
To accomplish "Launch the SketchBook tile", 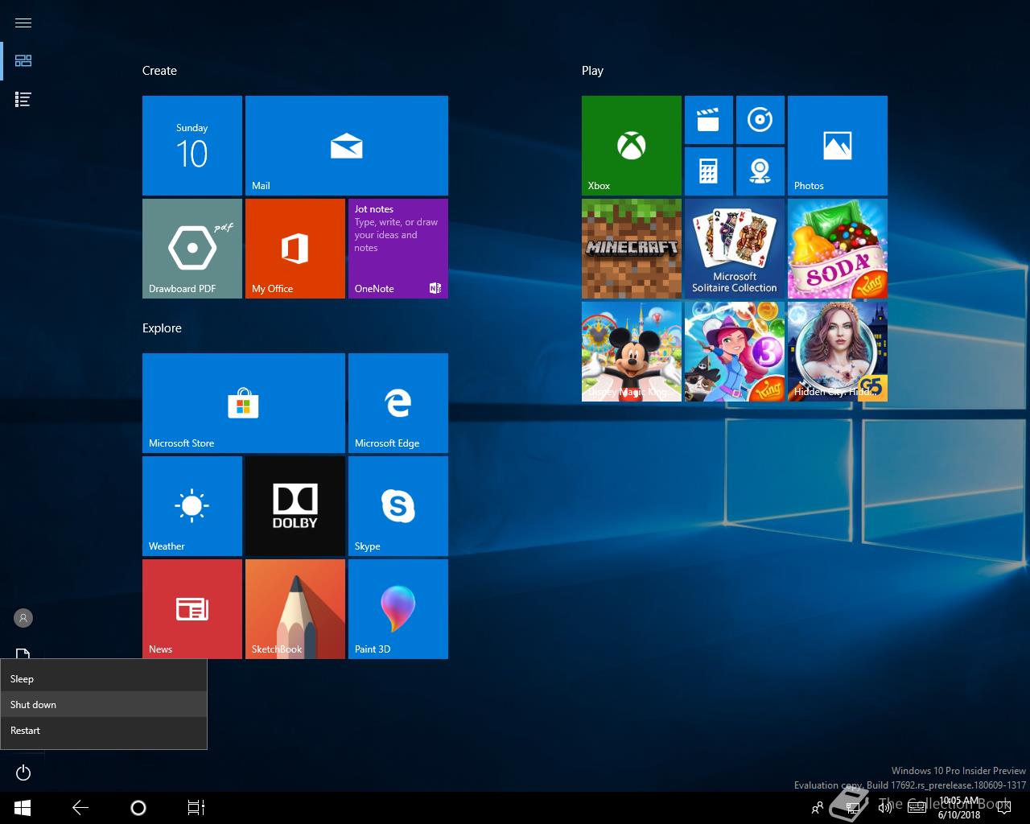I will tap(295, 609).
